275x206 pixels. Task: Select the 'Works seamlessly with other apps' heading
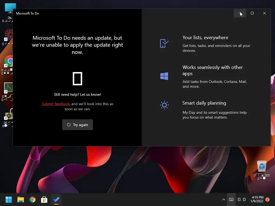[x=213, y=70]
